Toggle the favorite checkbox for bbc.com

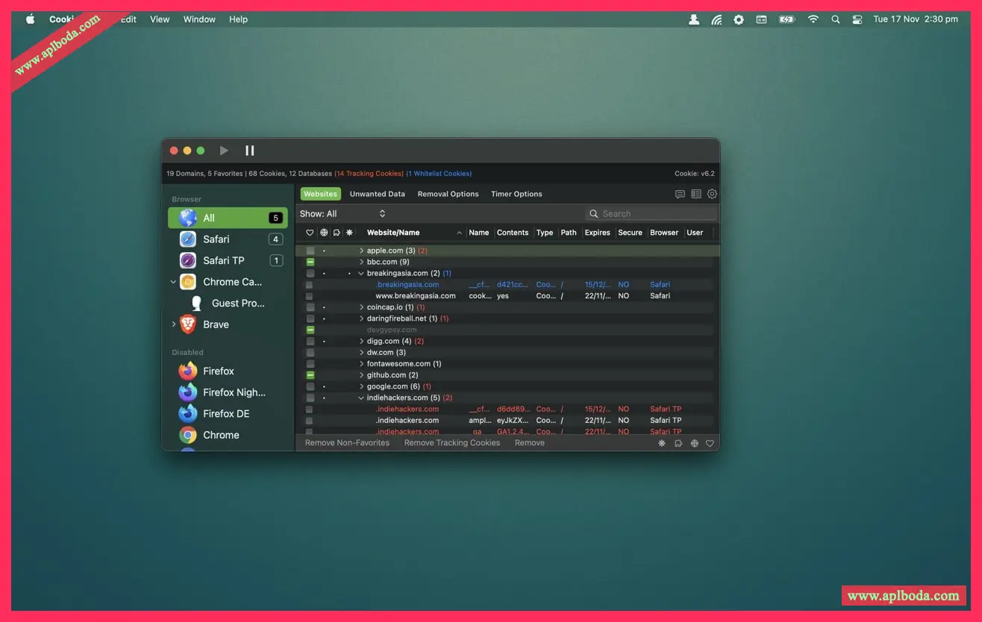point(310,263)
